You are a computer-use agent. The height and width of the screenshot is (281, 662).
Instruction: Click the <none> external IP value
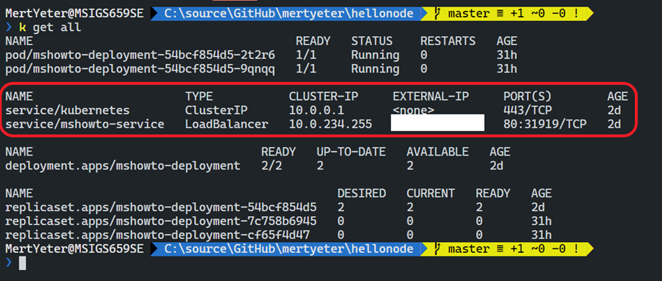click(x=413, y=110)
